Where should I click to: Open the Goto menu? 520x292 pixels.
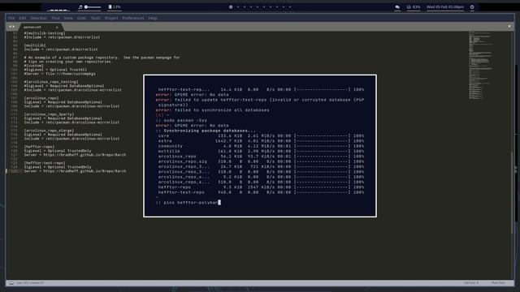(81, 18)
